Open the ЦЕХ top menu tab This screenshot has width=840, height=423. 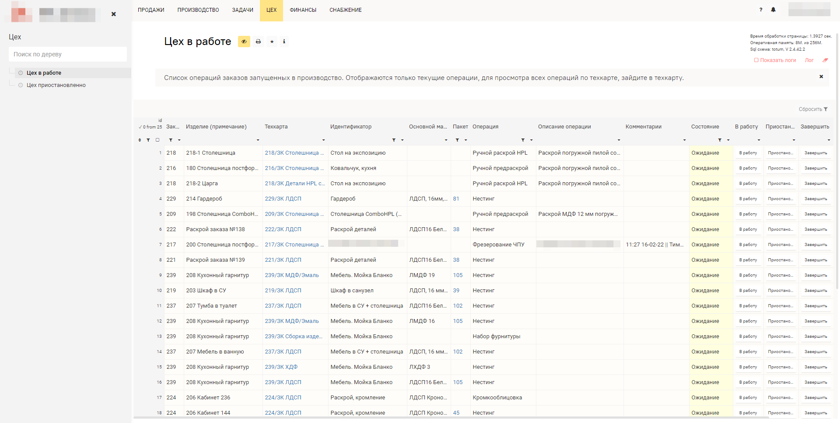(271, 10)
